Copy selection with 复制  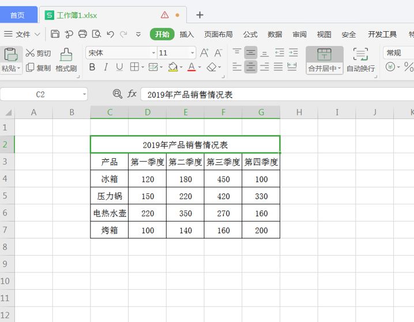pyautogui.click(x=38, y=68)
